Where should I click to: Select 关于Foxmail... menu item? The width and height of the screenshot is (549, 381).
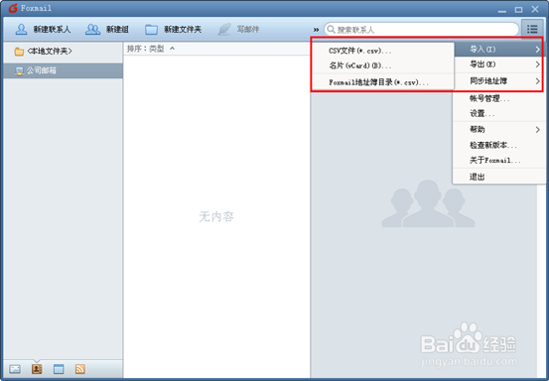coord(498,161)
